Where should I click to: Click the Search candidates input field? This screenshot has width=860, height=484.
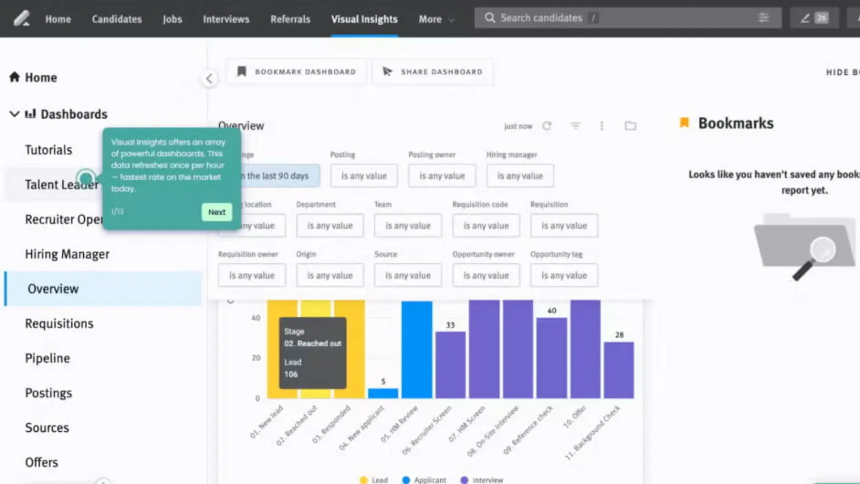[x=627, y=18]
